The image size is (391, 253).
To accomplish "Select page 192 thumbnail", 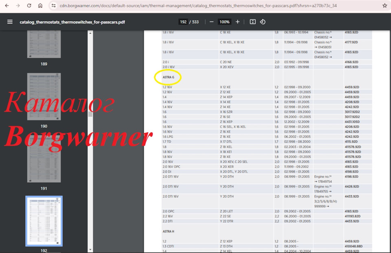I will click(44, 221).
